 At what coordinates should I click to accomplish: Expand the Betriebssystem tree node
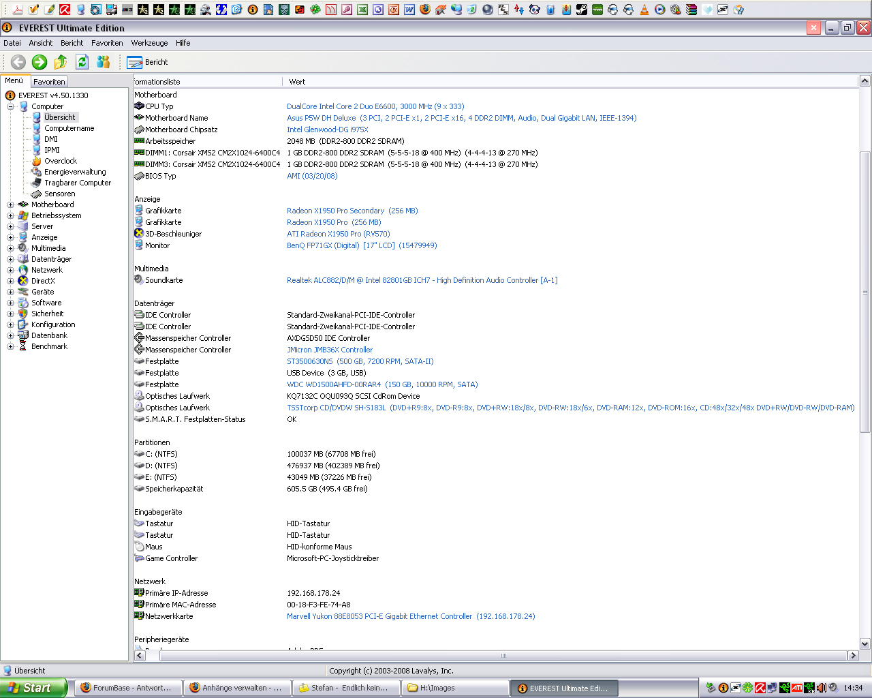10,215
